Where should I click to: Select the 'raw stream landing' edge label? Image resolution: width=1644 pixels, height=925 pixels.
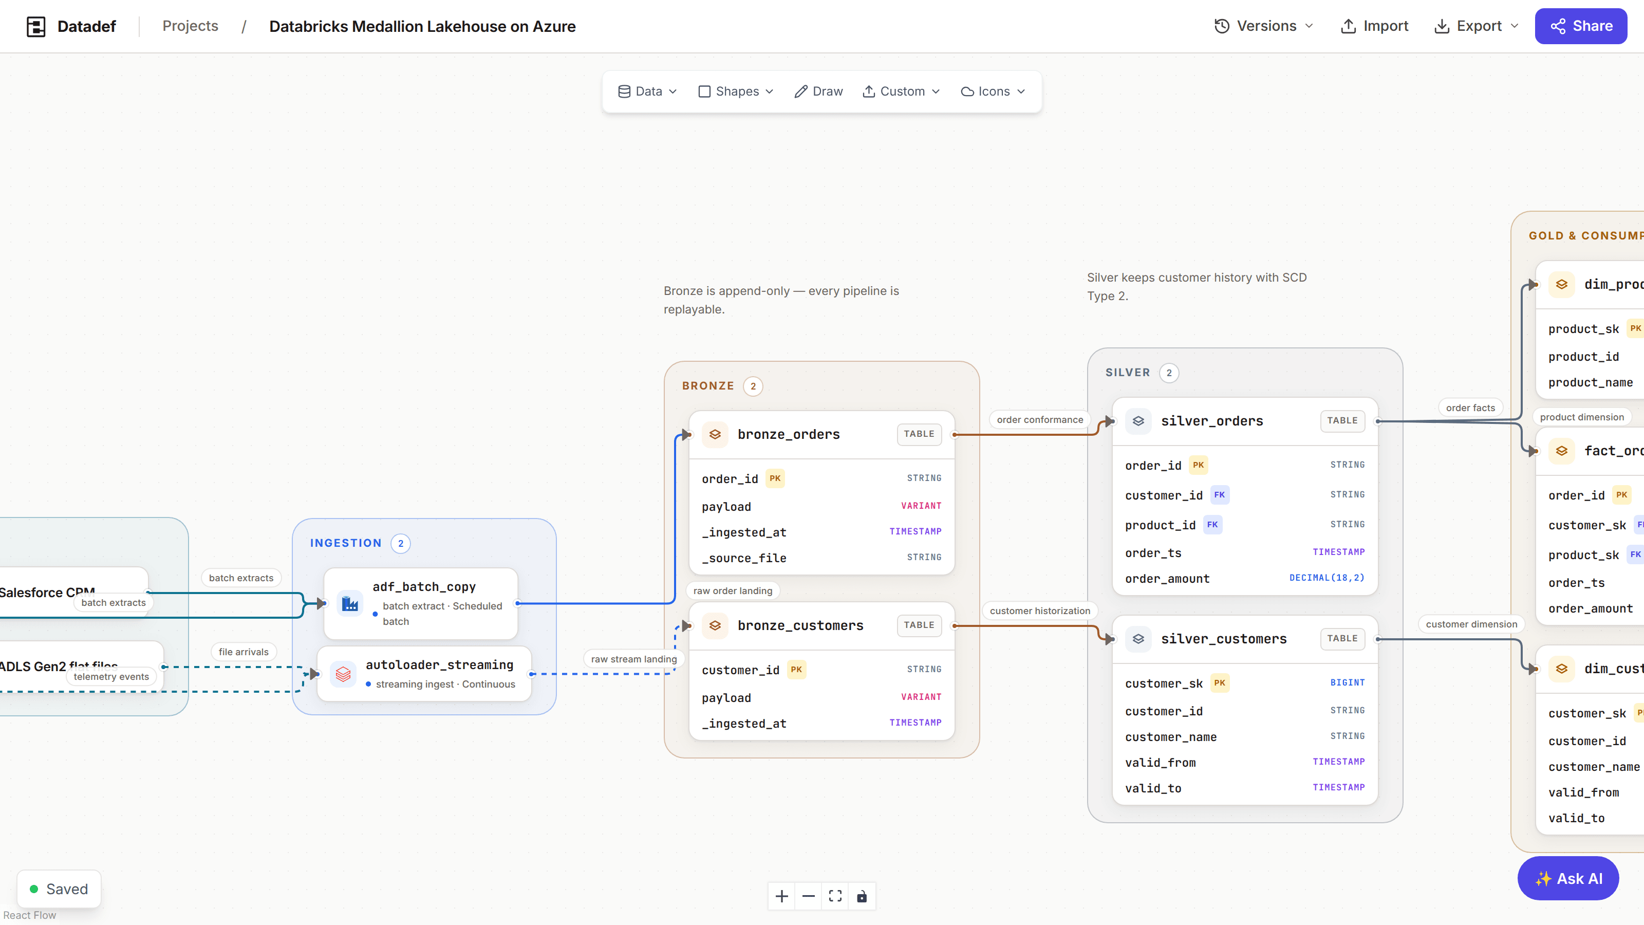pos(634,659)
